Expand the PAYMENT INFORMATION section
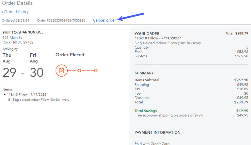This screenshot has width=251, height=145. [x=158, y=132]
